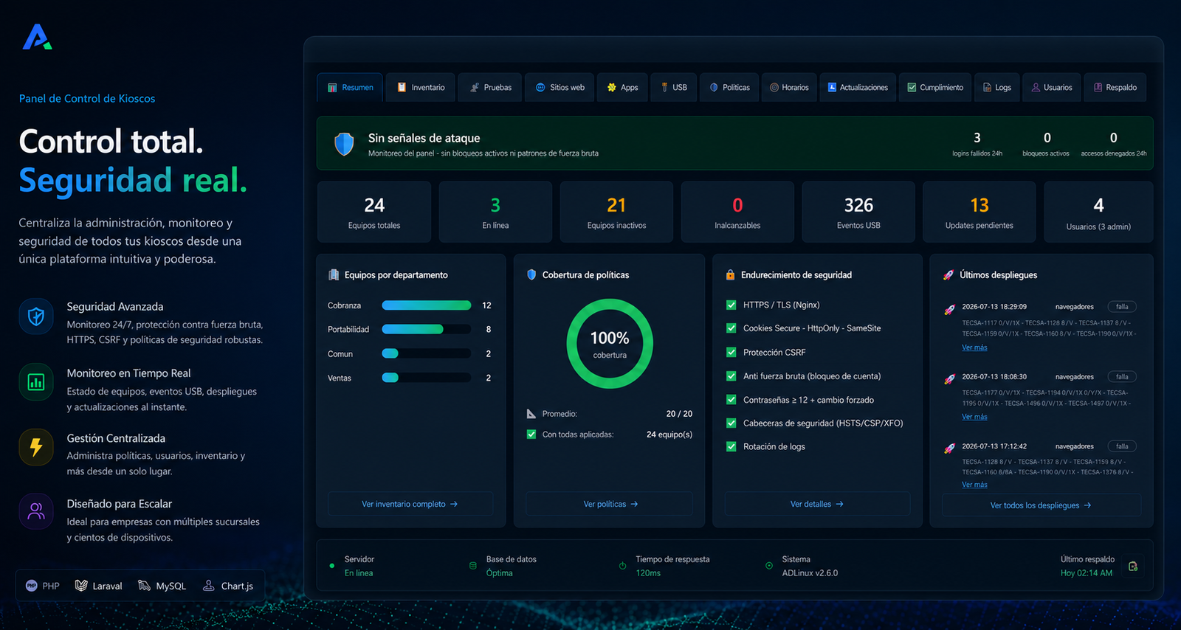
Task: Toggle the Con todas aplicadas checkbox
Action: (531, 435)
